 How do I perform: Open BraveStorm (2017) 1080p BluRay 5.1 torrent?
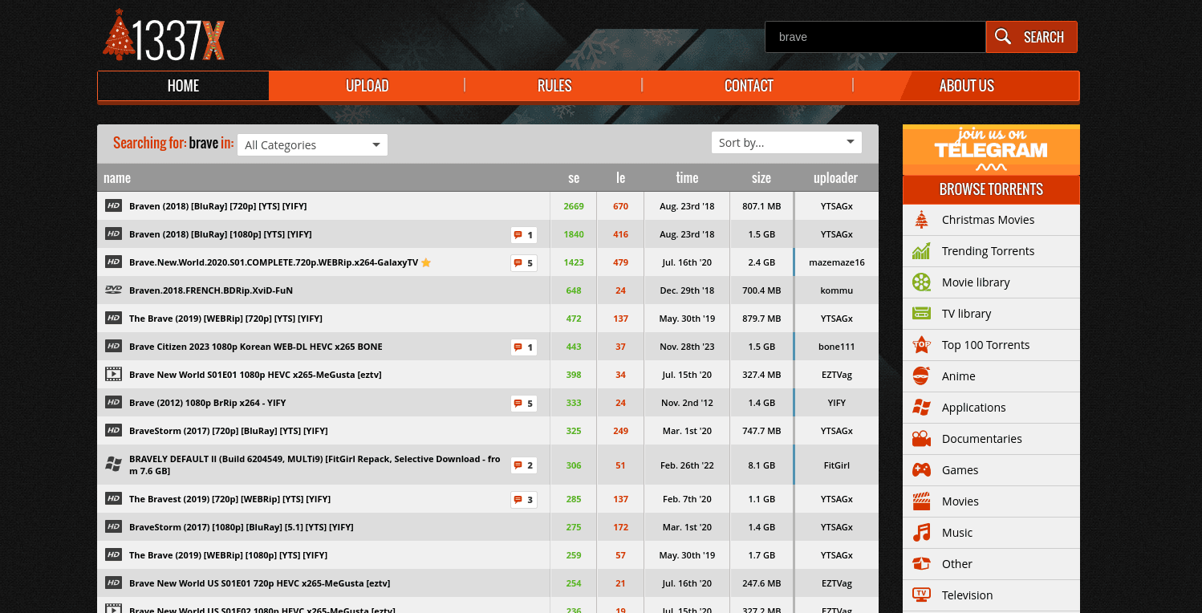[242, 527]
